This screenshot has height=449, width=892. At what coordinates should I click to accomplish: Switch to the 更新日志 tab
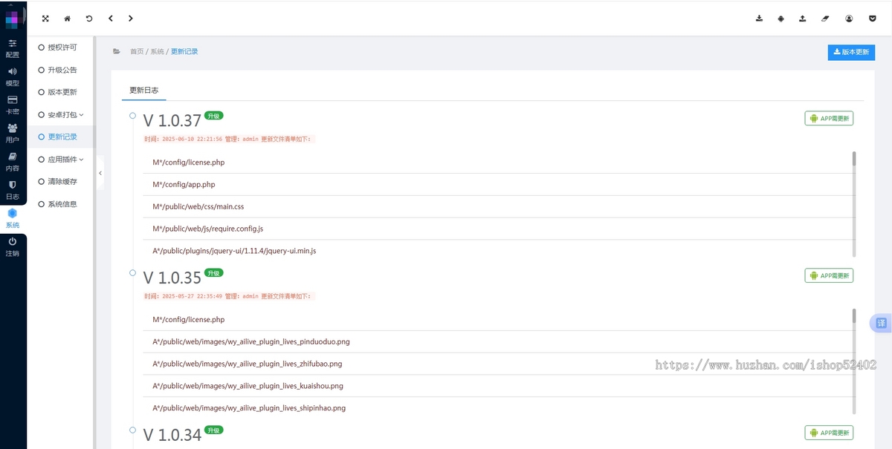tap(143, 90)
